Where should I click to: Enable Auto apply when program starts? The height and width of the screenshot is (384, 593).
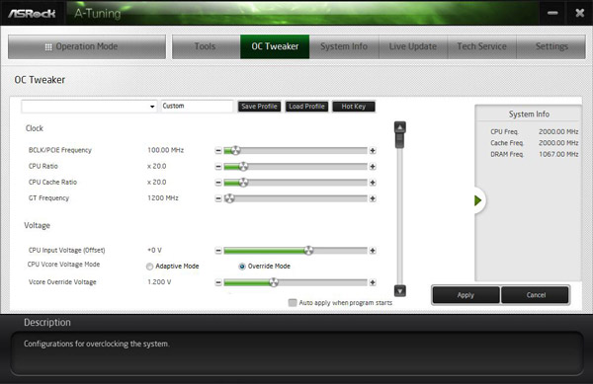point(293,303)
